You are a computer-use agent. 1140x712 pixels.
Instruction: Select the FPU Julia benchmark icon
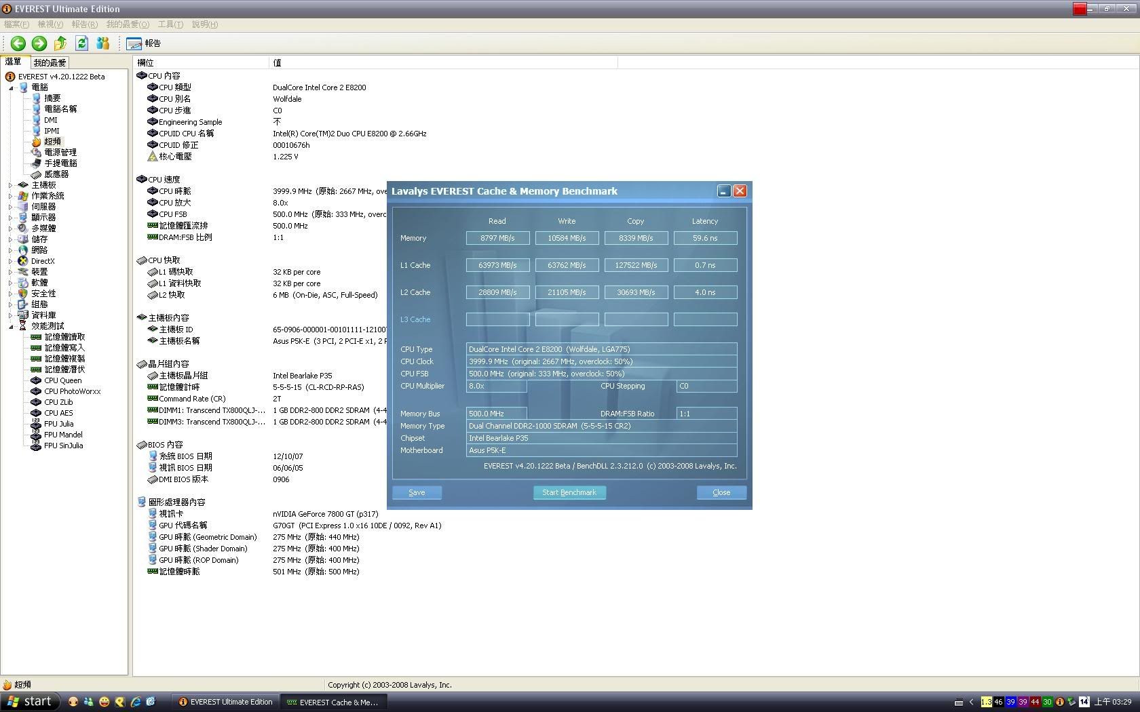(x=36, y=424)
